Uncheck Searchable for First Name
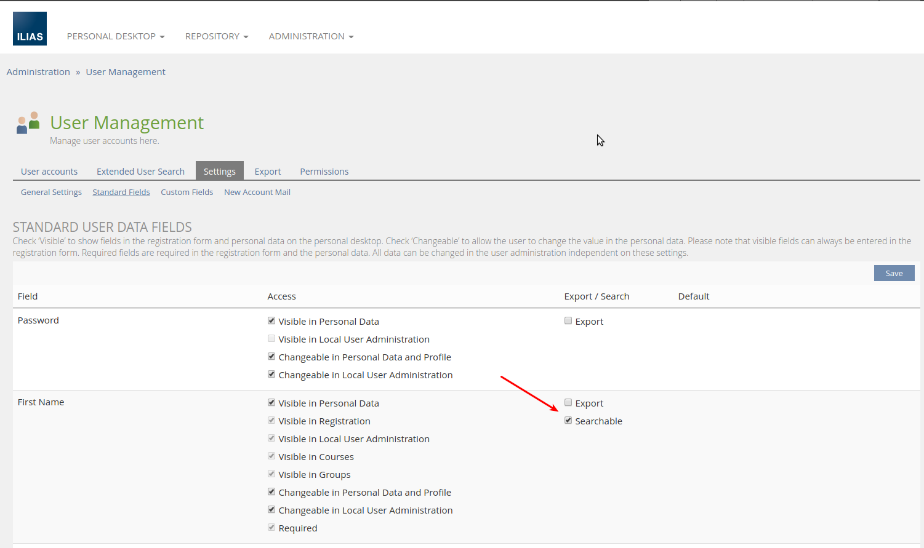The height and width of the screenshot is (548, 924). click(568, 421)
